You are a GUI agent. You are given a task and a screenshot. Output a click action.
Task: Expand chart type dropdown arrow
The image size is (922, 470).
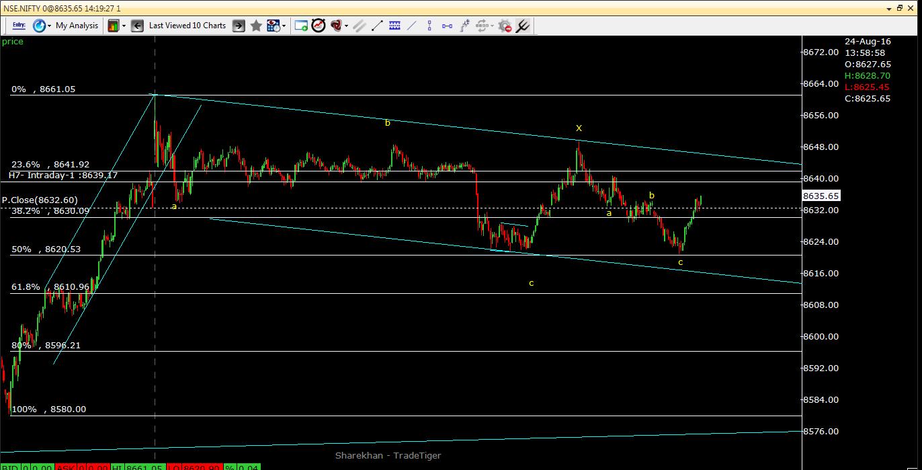coord(124,26)
